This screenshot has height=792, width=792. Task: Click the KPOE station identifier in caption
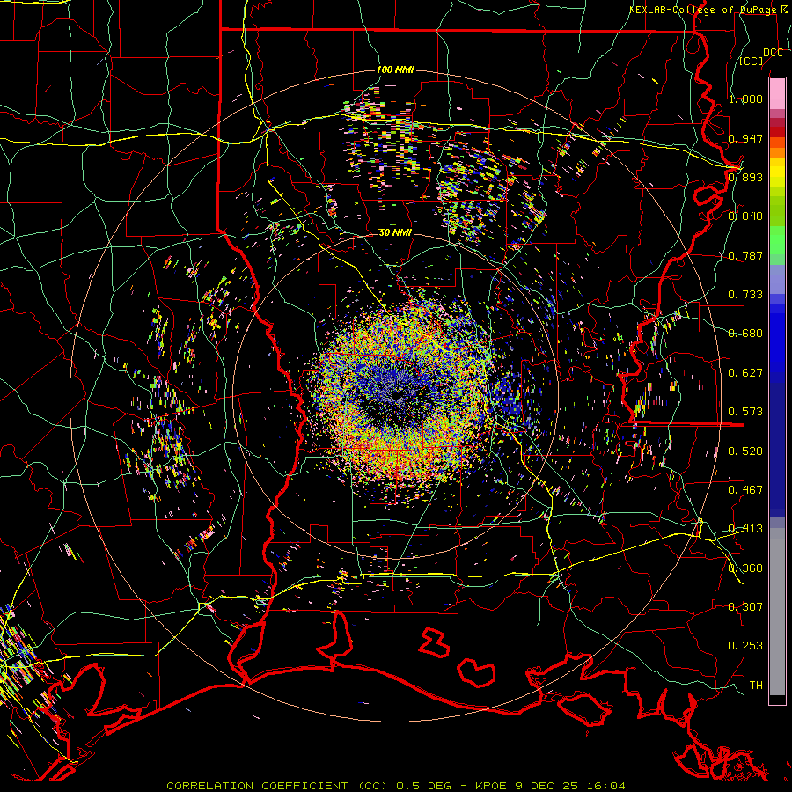(x=492, y=786)
